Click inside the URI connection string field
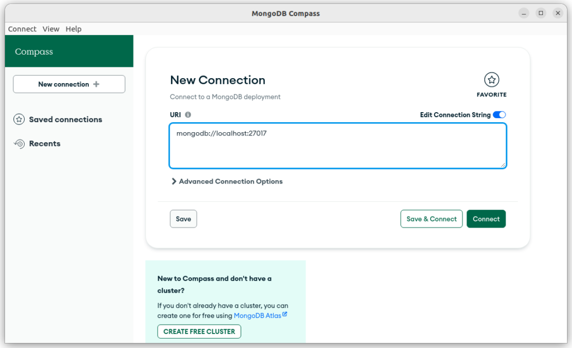Viewport: 572px width, 348px height. click(338, 146)
